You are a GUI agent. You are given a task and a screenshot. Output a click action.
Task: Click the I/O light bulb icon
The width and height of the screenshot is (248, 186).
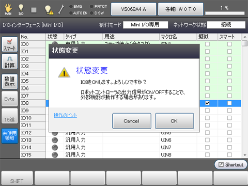click(x=21, y=9)
